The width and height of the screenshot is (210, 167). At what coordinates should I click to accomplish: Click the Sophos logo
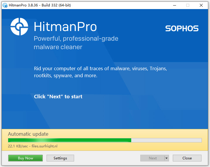[182, 28]
